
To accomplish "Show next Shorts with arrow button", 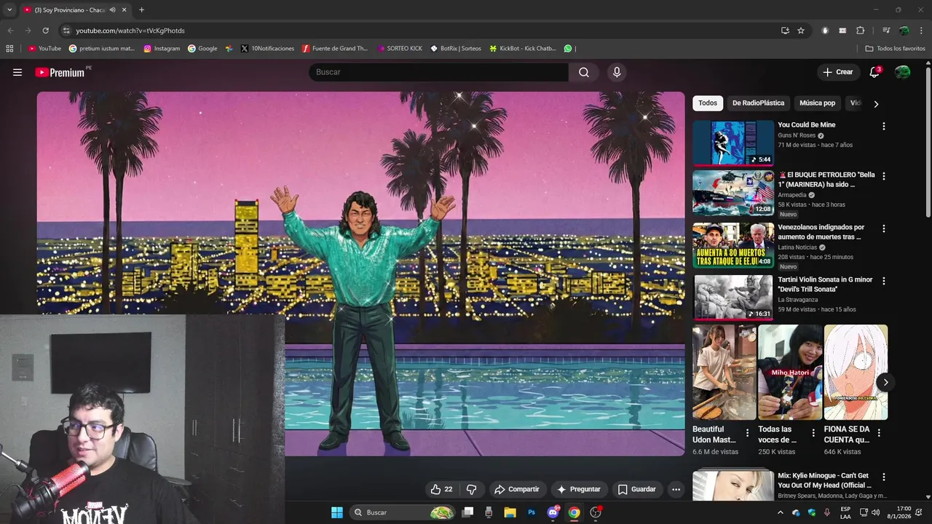I will tap(885, 382).
